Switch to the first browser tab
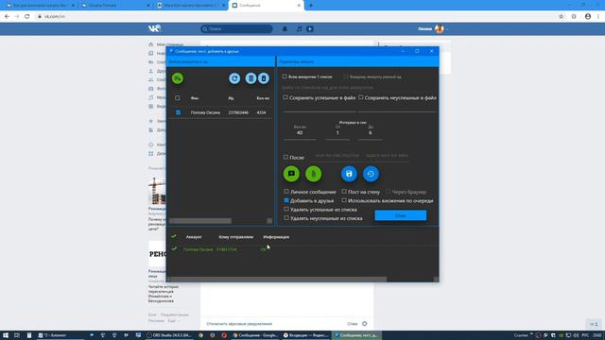 pyautogui.click(x=40, y=6)
